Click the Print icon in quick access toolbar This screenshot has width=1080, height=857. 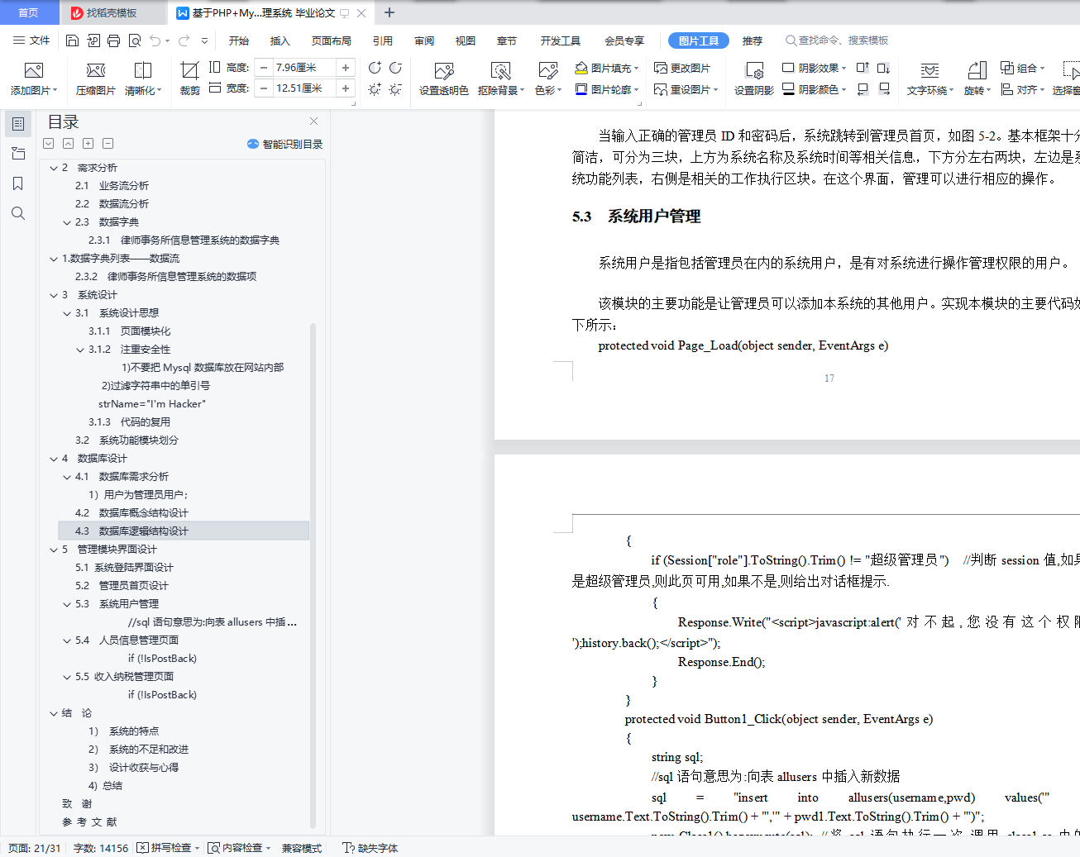point(113,40)
